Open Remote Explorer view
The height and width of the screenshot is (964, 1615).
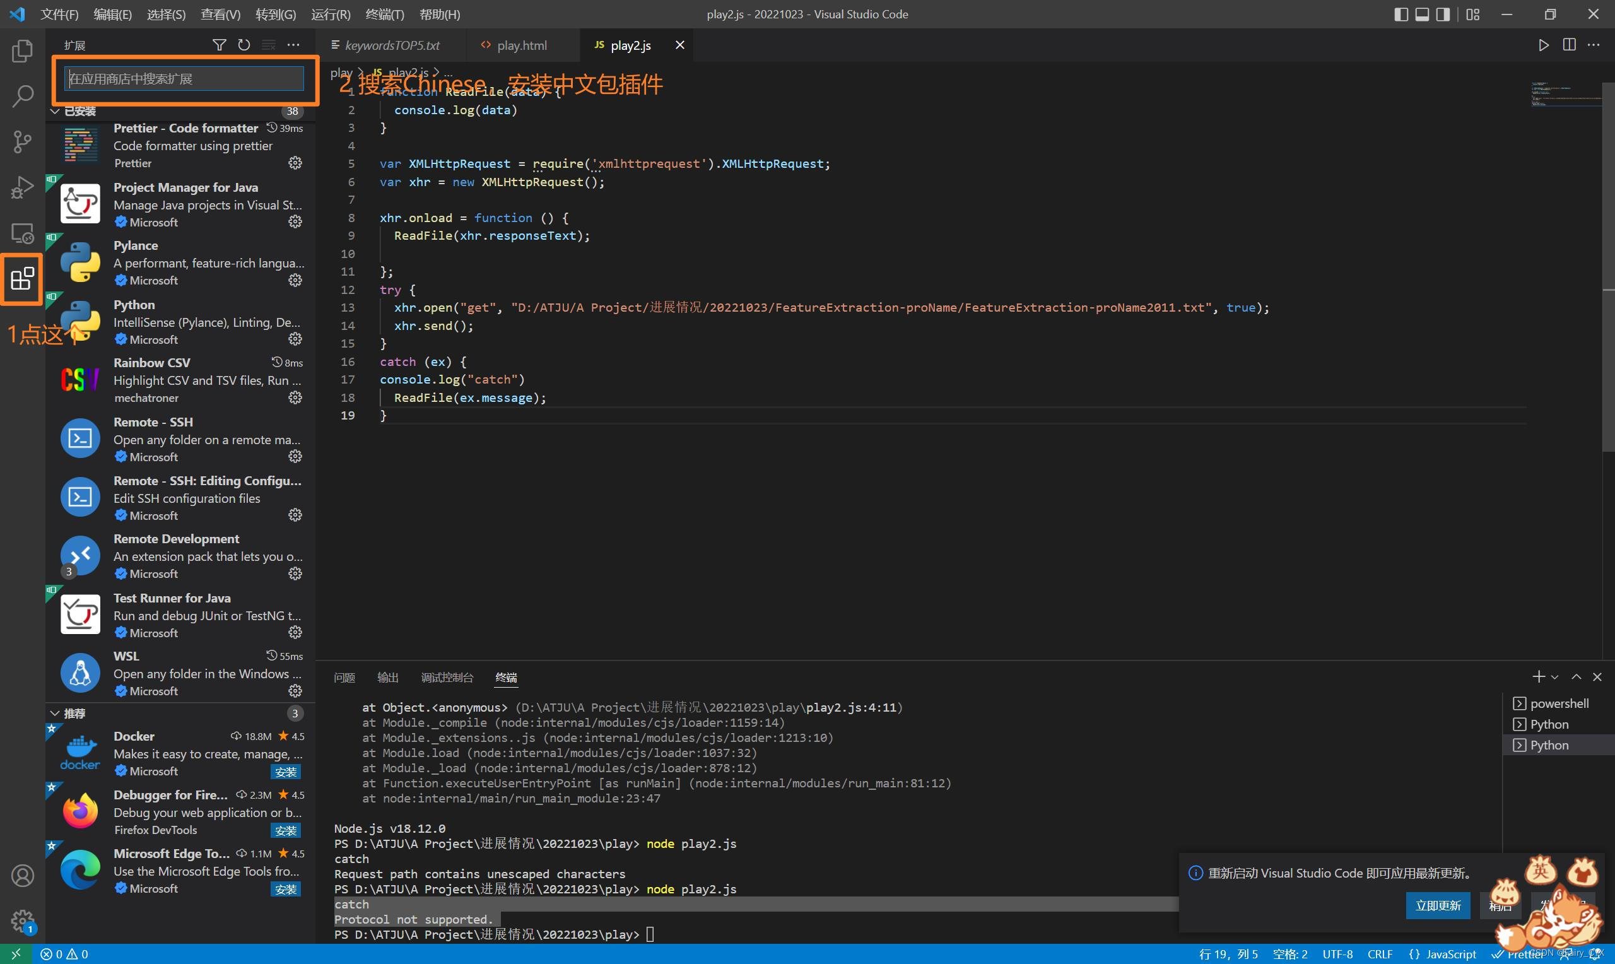tap(22, 233)
